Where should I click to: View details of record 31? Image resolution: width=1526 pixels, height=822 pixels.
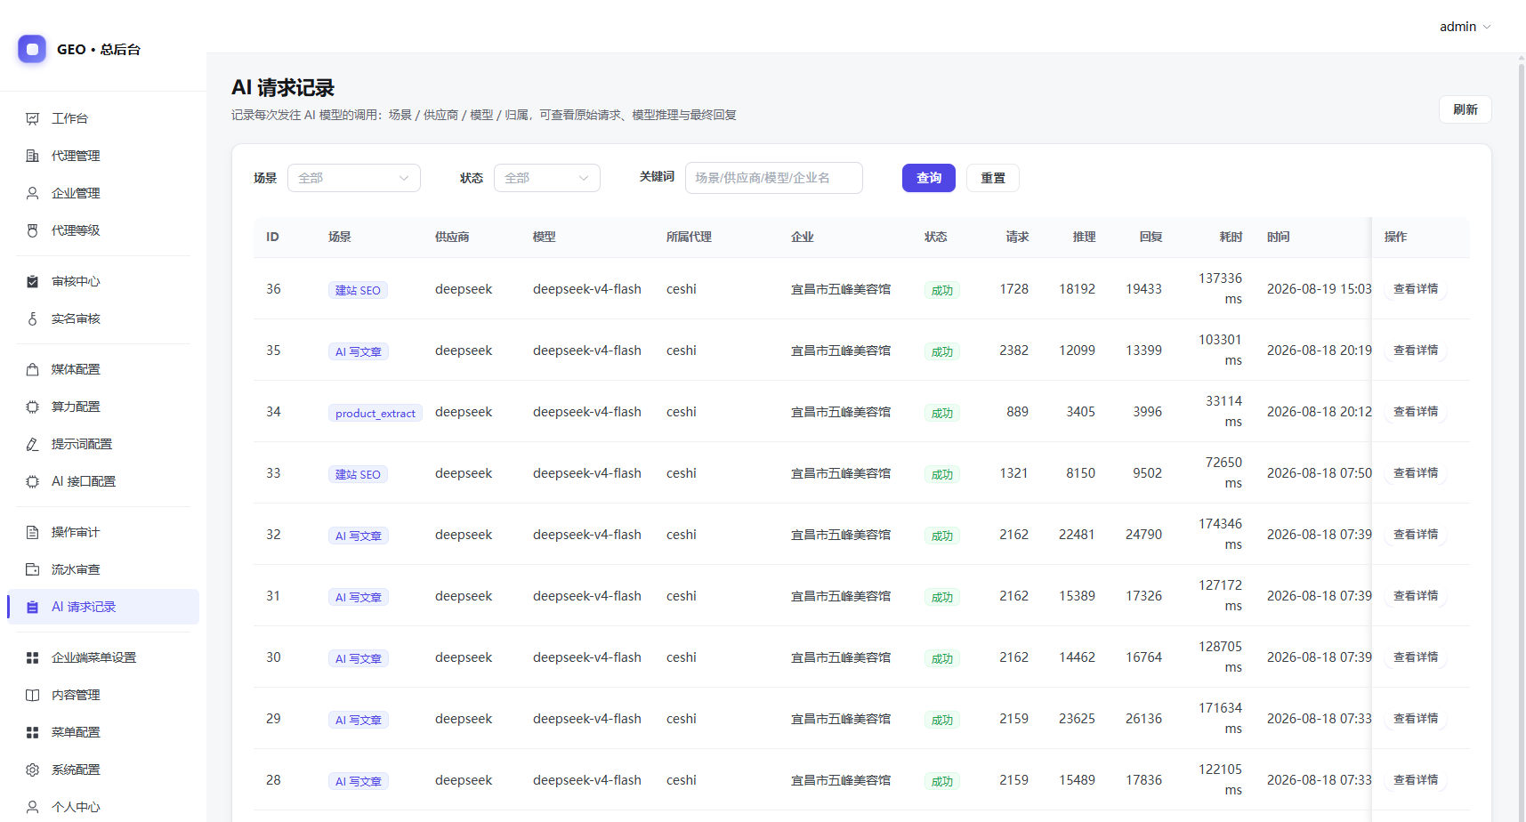click(x=1416, y=596)
